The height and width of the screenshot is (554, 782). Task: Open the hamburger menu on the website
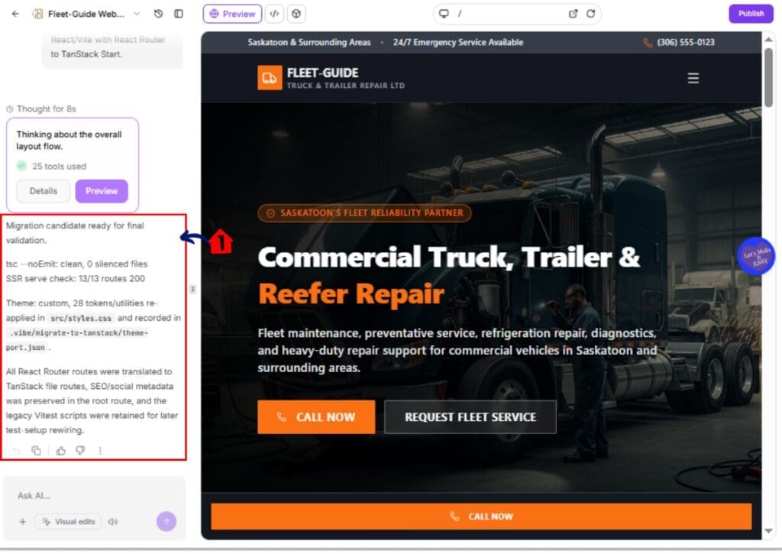[x=693, y=79]
